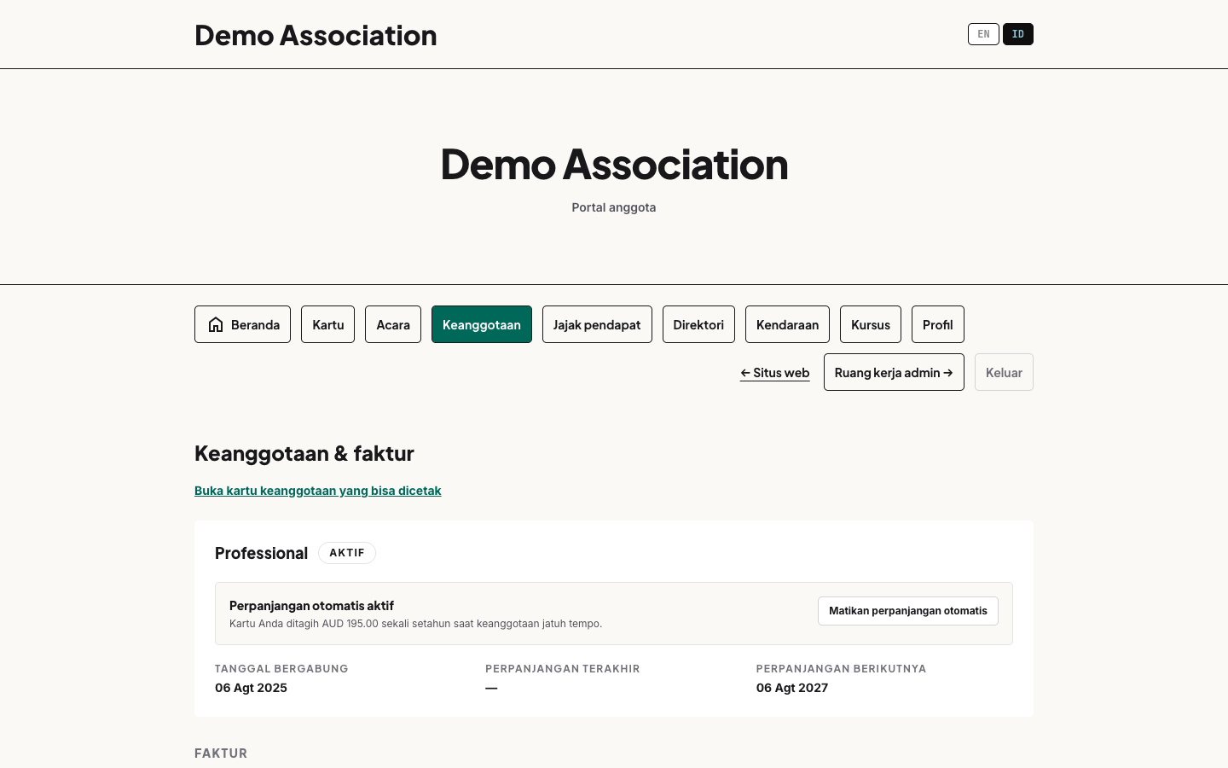The width and height of the screenshot is (1228, 768).
Task: Open the Profil tab
Action: tap(938, 324)
